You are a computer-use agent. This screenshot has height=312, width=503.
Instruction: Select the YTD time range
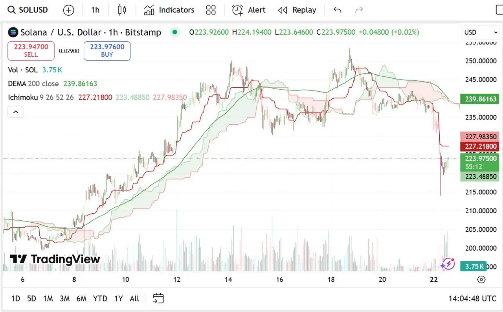tap(100, 299)
